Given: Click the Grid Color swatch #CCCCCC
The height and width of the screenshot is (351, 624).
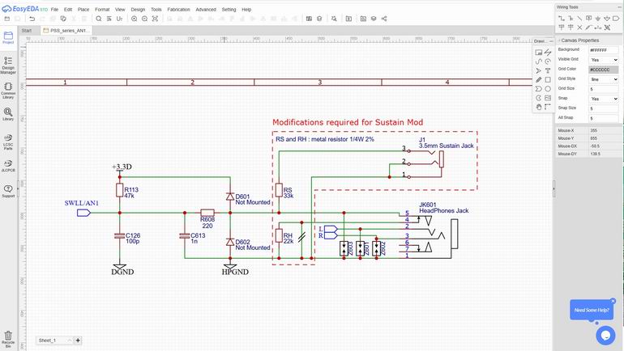Looking at the screenshot, I should pyautogui.click(x=604, y=70).
